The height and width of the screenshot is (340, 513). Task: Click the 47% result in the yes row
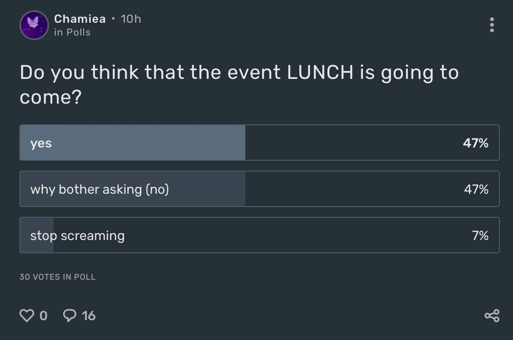pyautogui.click(x=475, y=143)
